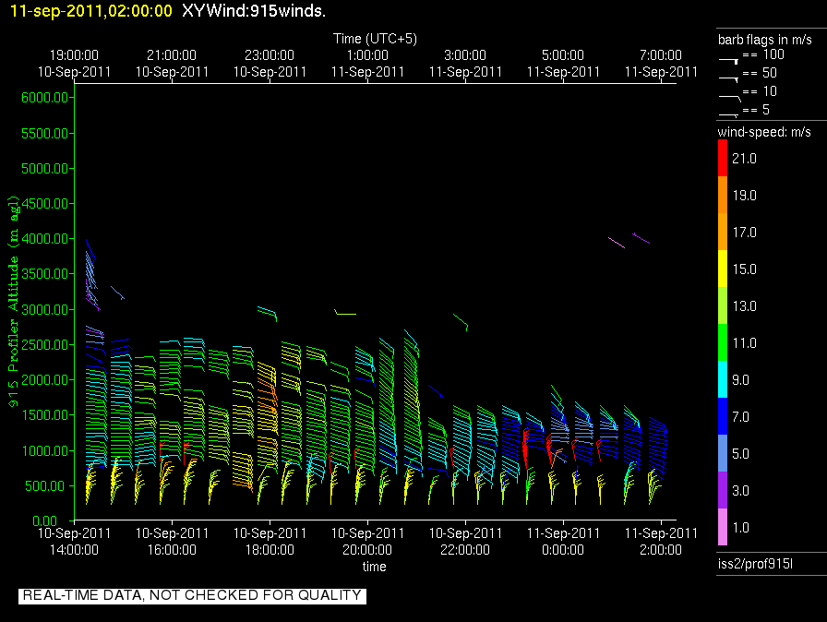Click the top axis '19:00:00 10-Sep-2011' label

click(74, 64)
